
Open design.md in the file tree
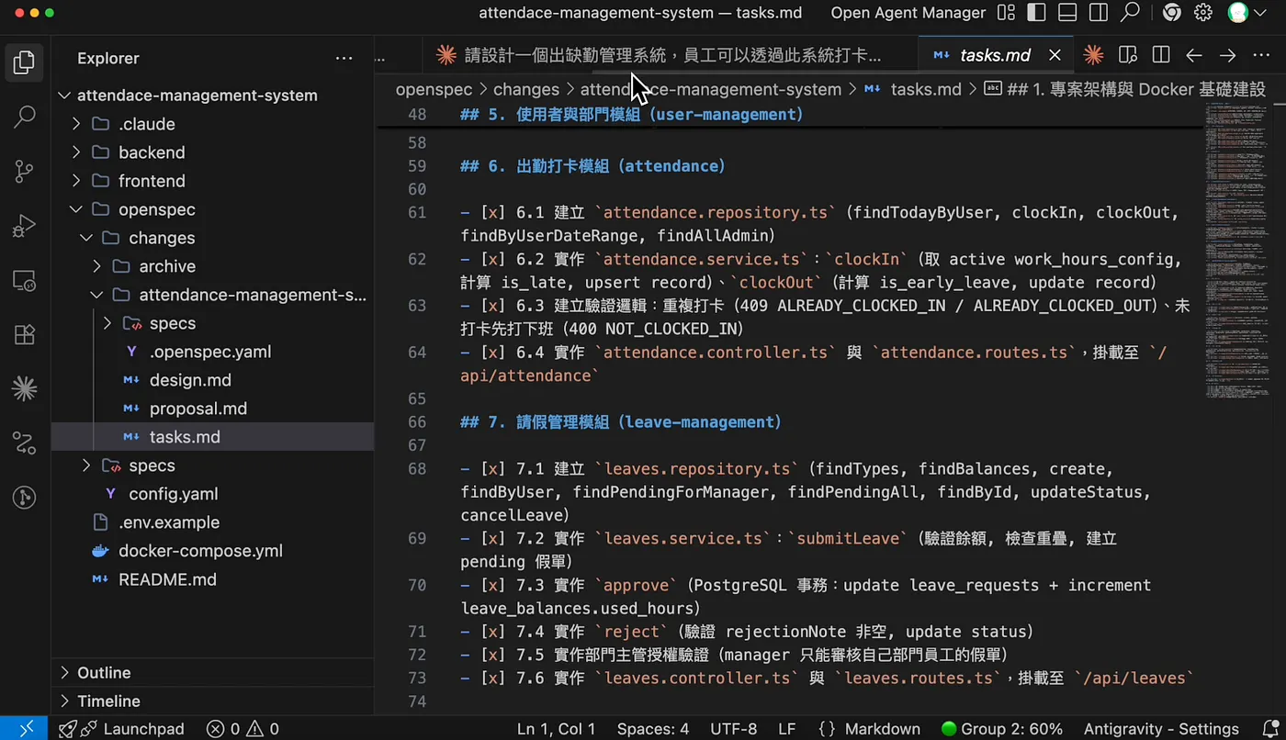pos(190,380)
